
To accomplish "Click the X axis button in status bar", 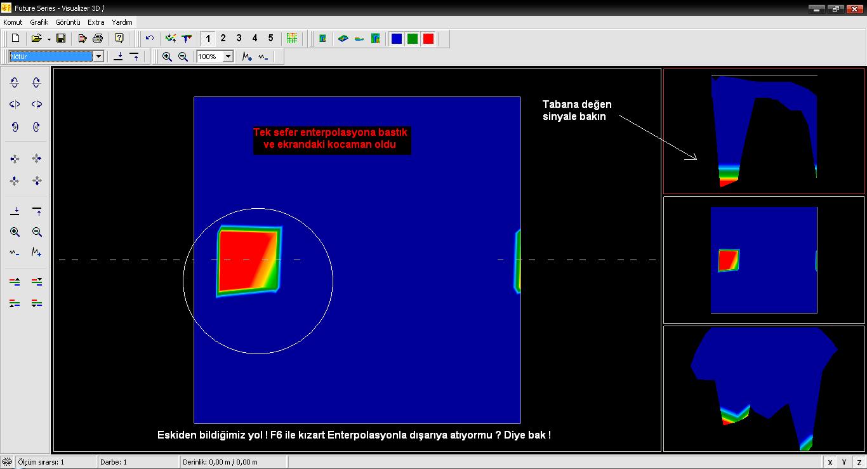I will [x=830, y=462].
